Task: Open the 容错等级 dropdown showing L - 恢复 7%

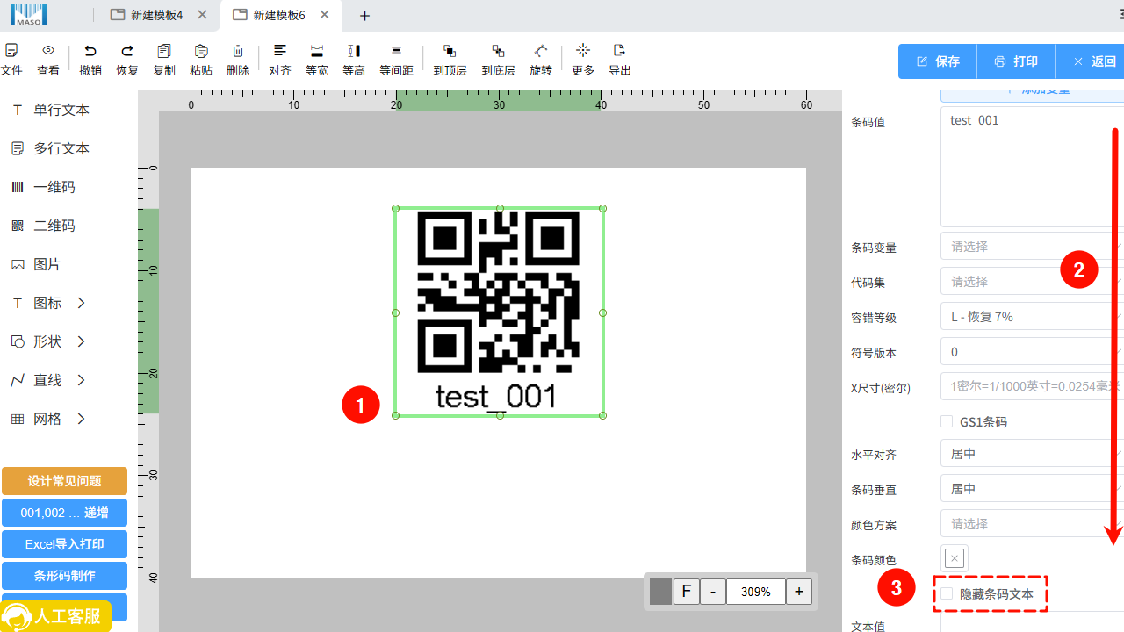Action: [1032, 317]
